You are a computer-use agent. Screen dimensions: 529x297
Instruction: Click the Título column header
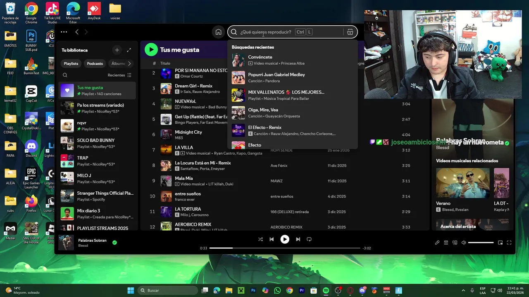pos(165,64)
